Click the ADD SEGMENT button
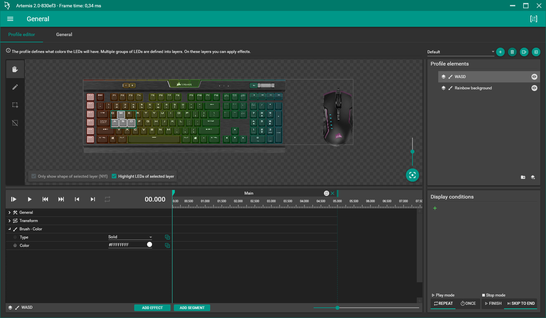Viewport: 546px width, 318px height. pos(192,308)
